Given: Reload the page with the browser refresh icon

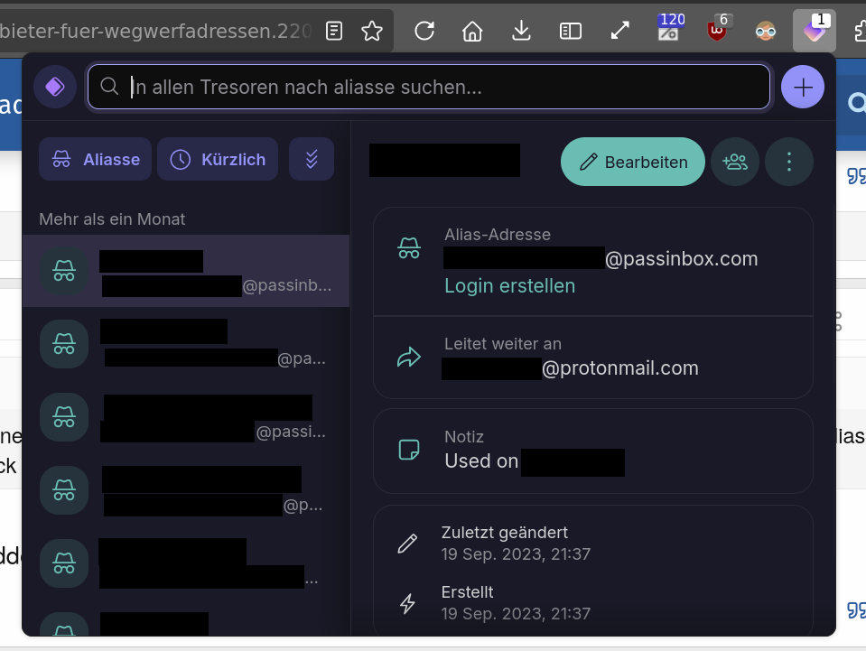Looking at the screenshot, I should point(424,30).
